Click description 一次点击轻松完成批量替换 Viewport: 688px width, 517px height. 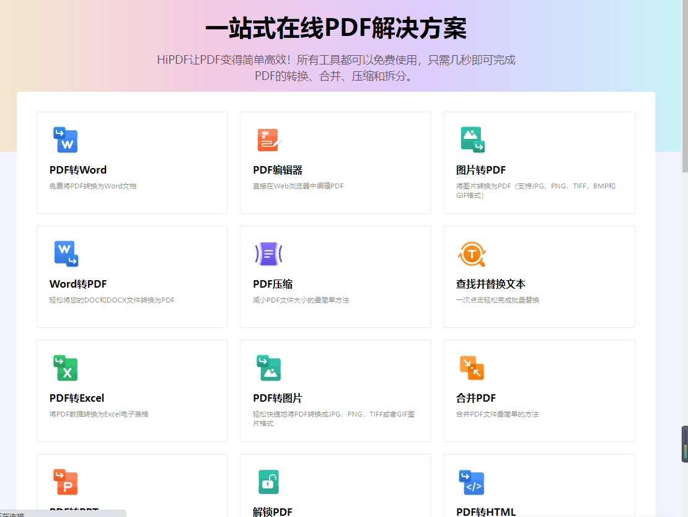498,300
